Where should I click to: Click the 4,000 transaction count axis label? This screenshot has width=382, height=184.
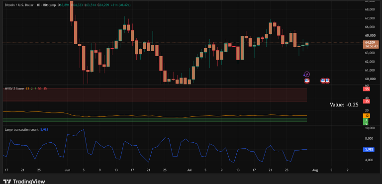click(370, 160)
